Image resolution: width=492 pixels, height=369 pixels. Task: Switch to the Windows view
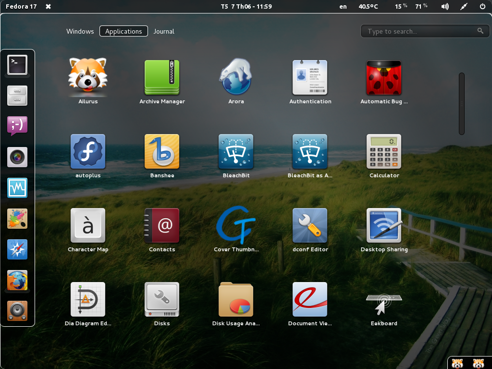tap(80, 31)
